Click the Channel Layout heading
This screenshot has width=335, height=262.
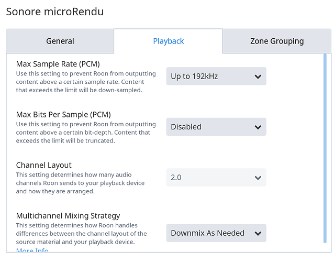[x=44, y=165]
